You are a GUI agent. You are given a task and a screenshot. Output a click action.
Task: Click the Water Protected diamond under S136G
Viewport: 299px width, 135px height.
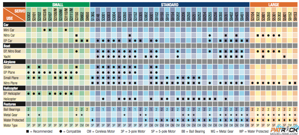click(92, 120)
